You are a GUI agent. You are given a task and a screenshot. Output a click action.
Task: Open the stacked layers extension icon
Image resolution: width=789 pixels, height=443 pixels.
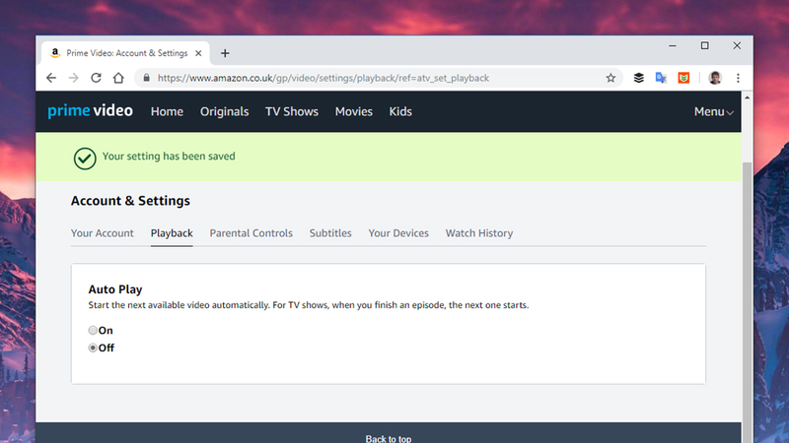pyautogui.click(x=638, y=78)
